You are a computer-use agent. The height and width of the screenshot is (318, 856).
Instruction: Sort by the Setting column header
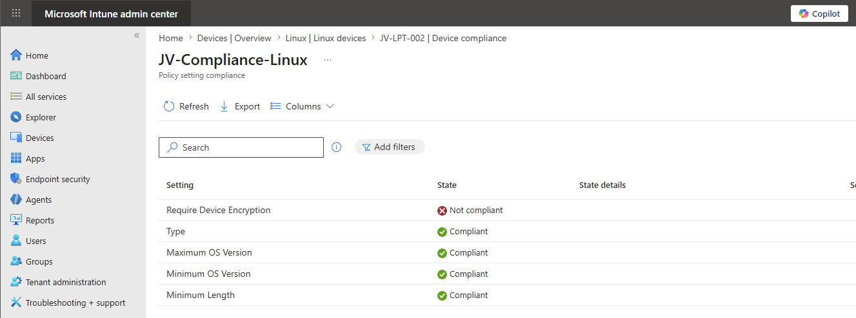point(180,185)
